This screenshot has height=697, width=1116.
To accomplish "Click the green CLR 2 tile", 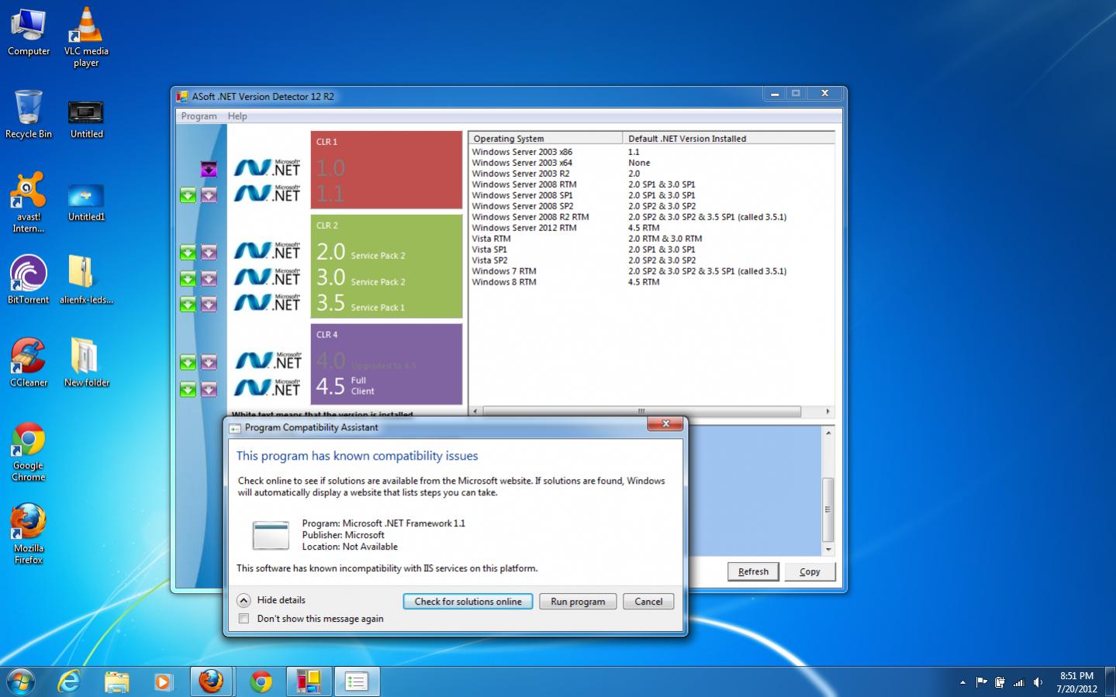I will 386,266.
